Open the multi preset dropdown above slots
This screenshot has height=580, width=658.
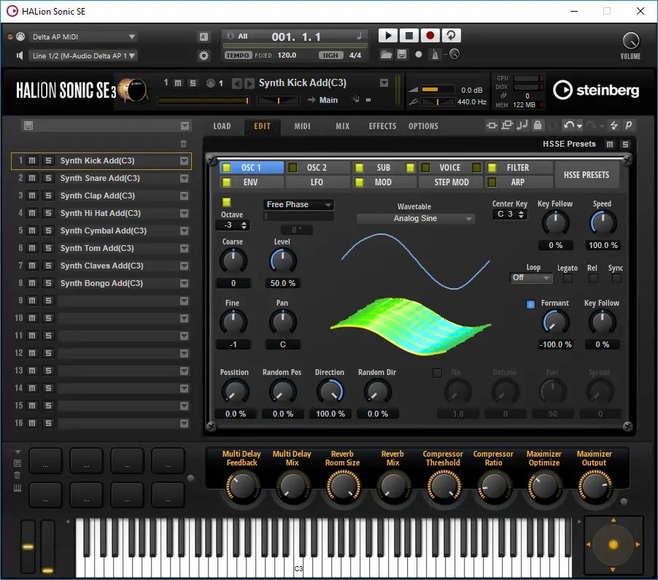click(x=185, y=126)
